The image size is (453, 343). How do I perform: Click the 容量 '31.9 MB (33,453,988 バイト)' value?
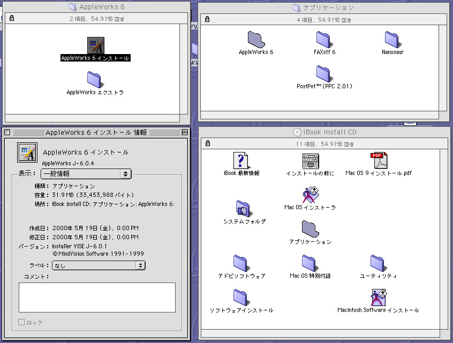click(x=93, y=195)
